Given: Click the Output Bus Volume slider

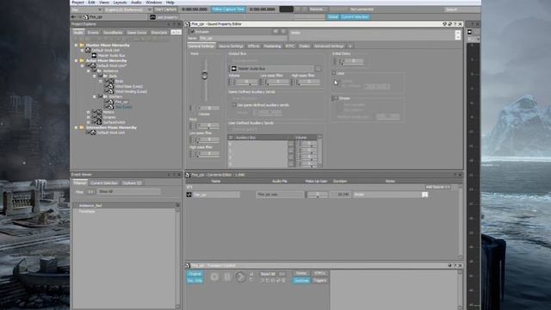Looking at the screenshot, I should (x=246, y=83).
